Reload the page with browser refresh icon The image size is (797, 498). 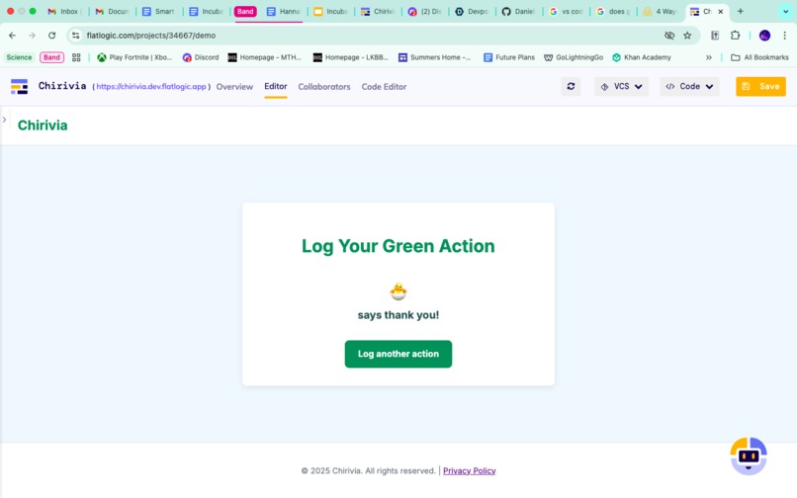pos(51,35)
